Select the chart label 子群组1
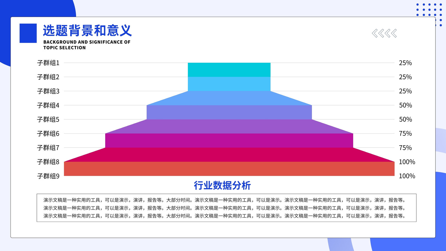The height and width of the screenshot is (251, 446). coord(48,63)
